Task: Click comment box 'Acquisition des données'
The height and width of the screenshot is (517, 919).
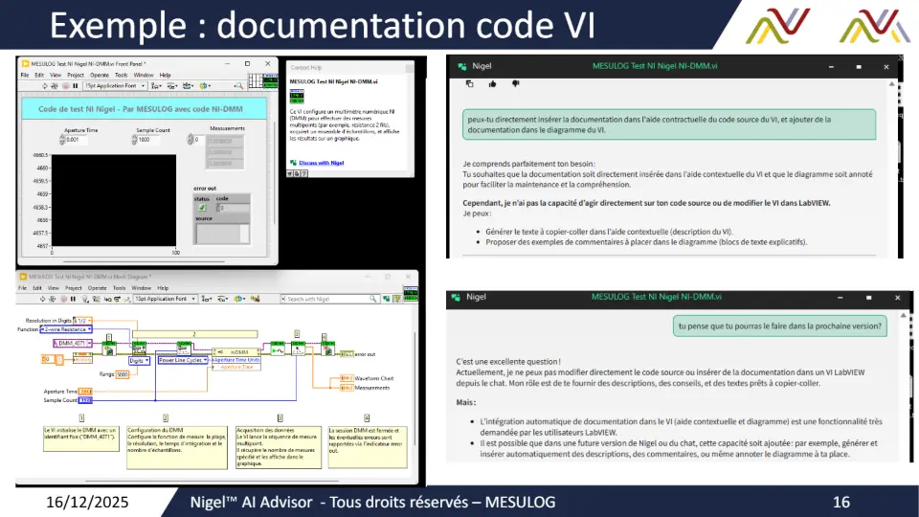Action: [x=279, y=447]
